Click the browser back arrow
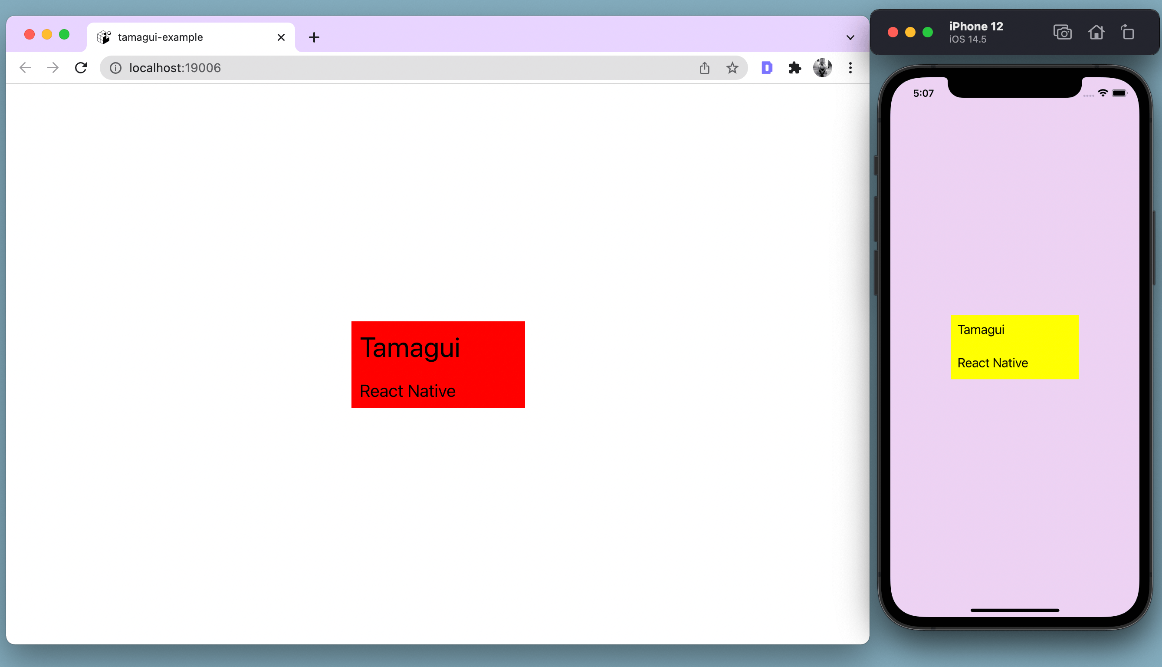Screen dimensions: 1162x667 [25, 68]
